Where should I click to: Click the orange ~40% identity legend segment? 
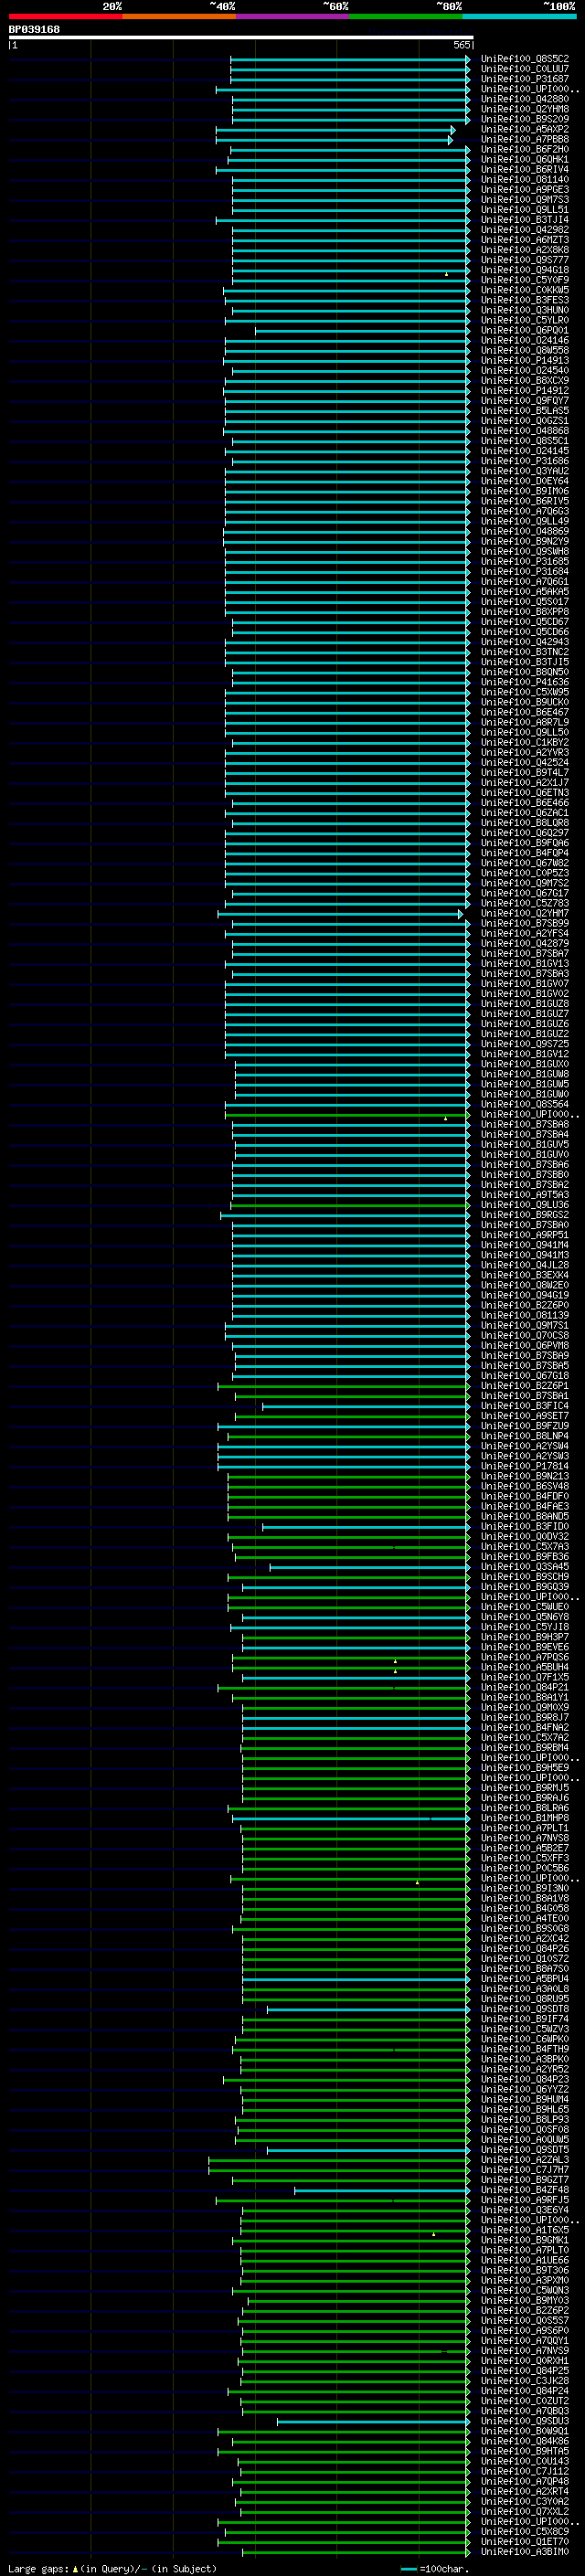(179, 16)
